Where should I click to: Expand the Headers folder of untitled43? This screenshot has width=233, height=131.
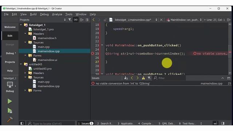(25, 73)
